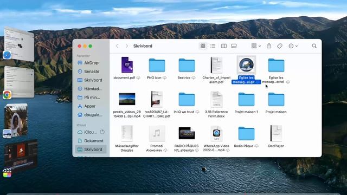Viewport: 347px width, 195px height.
Task: Select the res893487_LA-CHART...ISME.pdf file
Action: point(157,99)
